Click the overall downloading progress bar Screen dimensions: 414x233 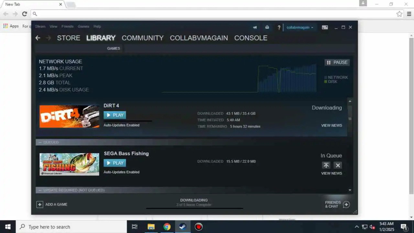194,208
